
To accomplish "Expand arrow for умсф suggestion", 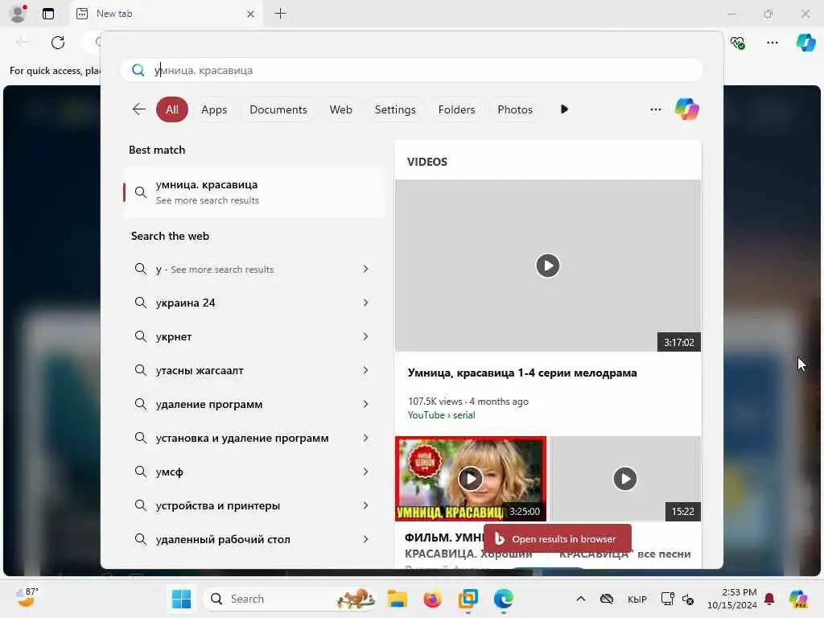I will point(365,472).
